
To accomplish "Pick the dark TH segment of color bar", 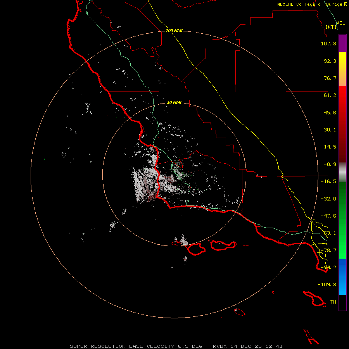I will (x=342, y=302).
